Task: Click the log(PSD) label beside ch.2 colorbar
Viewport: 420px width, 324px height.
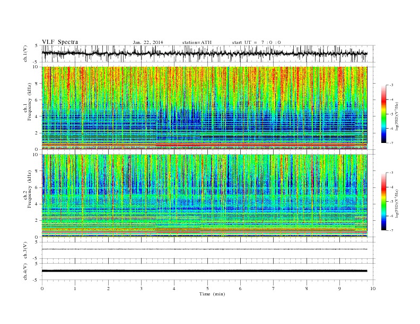Action: tap(397, 203)
